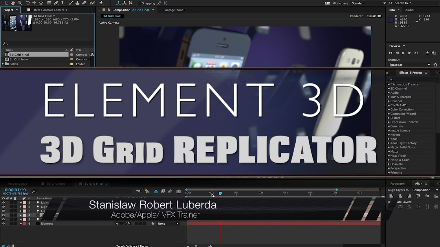The height and width of the screenshot is (247, 440).
Task: Open the Audio panel tab
Action: point(409,10)
